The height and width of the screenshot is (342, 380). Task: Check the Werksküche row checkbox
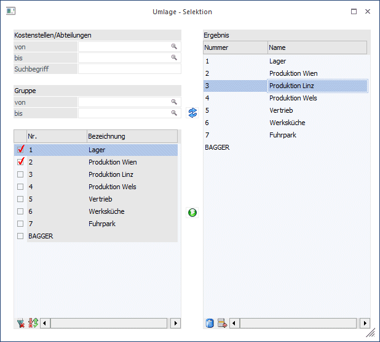tap(20, 211)
